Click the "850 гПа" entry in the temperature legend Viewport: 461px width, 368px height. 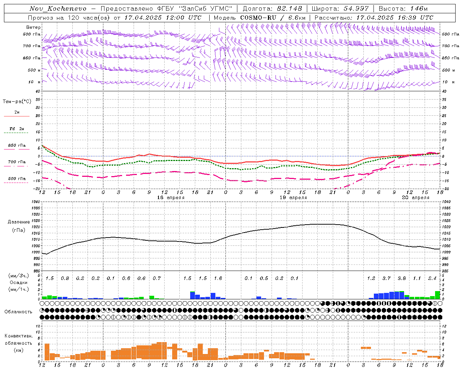point(17,146)
